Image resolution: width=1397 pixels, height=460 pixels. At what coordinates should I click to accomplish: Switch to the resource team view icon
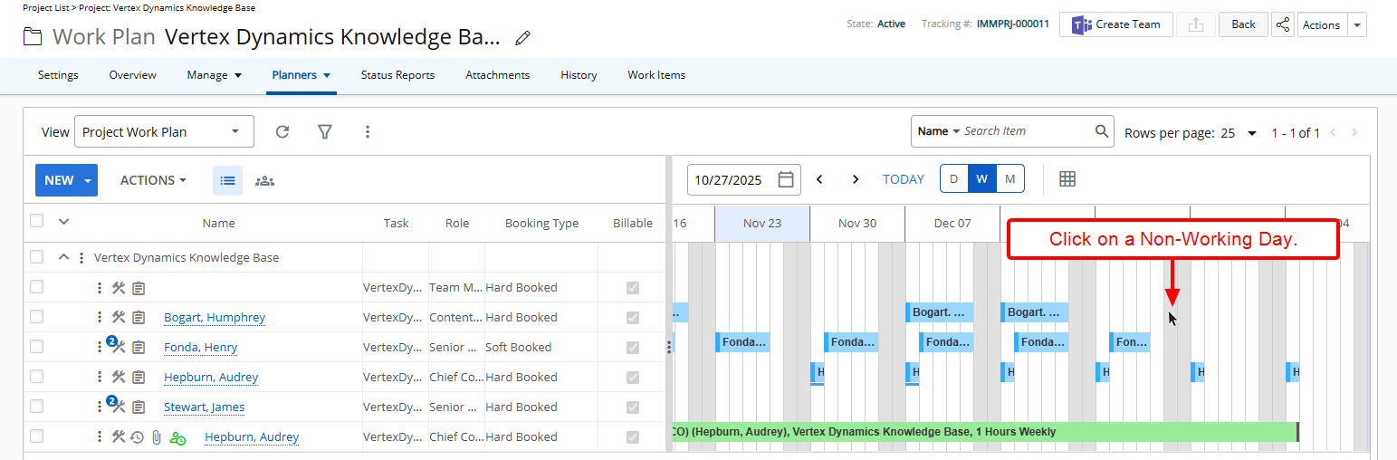pyautogui.click(x=264, y=180)
